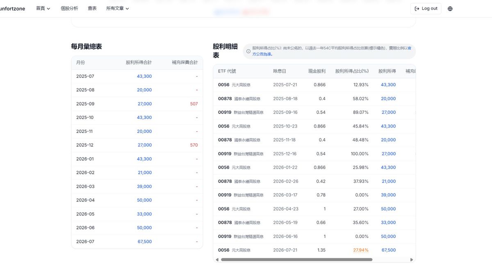This screenshot has height=276, width=492.
Task: Click the 1.35 cash dividend value
Action: [x=321, y=250]
